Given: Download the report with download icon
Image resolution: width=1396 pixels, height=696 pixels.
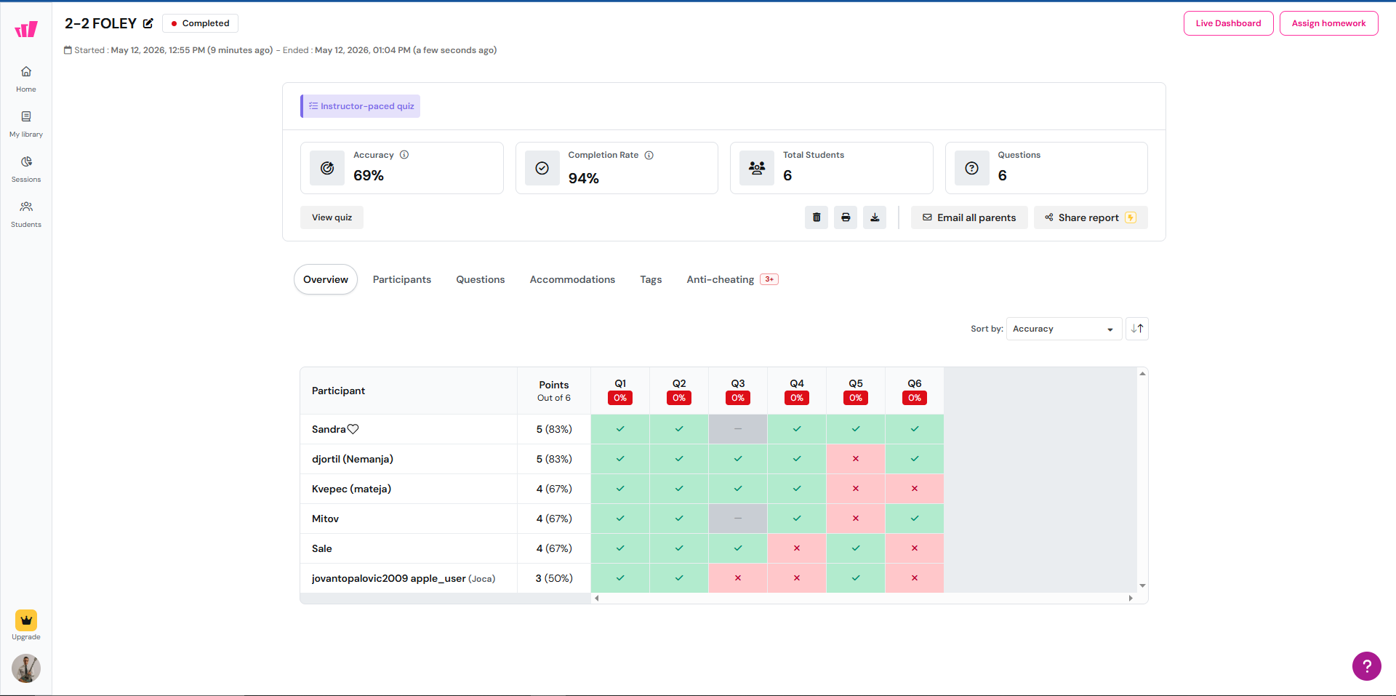Looking at the screenshot, I should click(x=875, y=217).
